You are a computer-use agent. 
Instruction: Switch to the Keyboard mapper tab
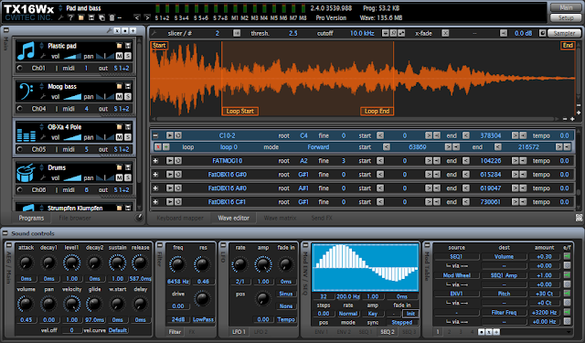pos(180,218)
